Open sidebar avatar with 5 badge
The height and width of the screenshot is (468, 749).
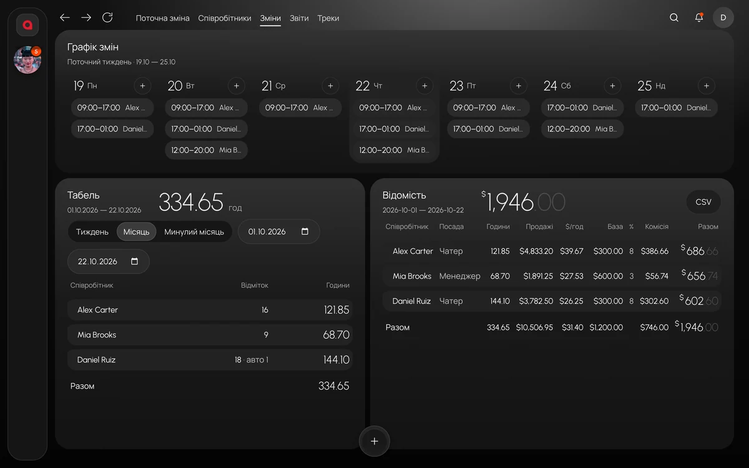[27, 60]
